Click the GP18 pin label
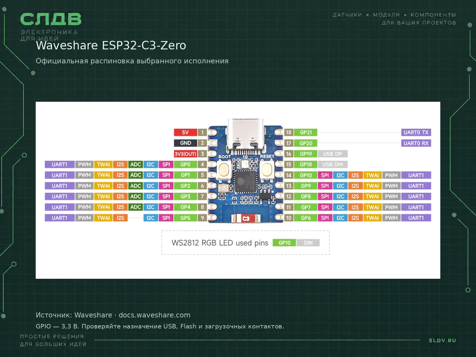 (x=306, y=165)
